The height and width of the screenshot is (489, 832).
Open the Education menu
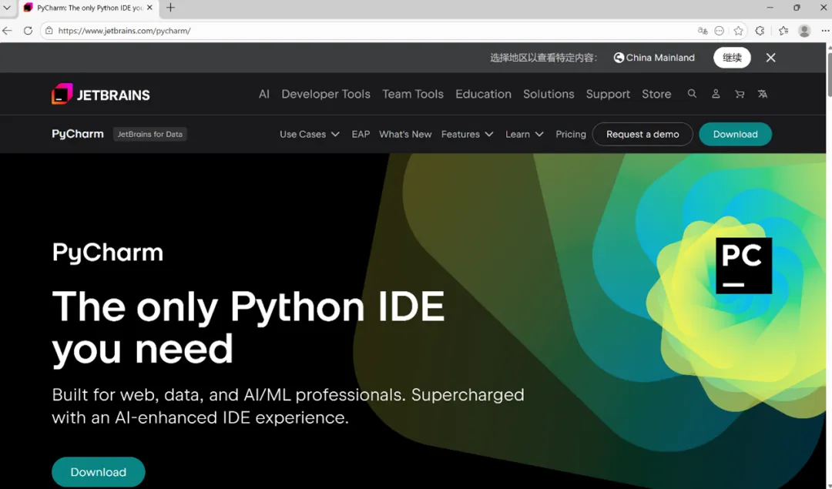pos(483,94)
